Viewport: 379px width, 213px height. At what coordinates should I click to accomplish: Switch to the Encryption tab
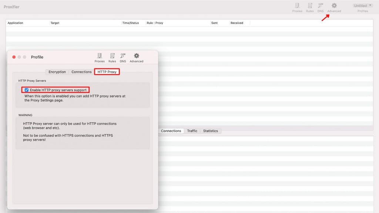coord(57,72)
